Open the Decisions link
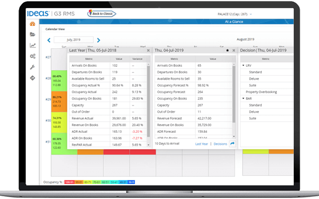Screen dimensions: 319x199 coord(220,144)
